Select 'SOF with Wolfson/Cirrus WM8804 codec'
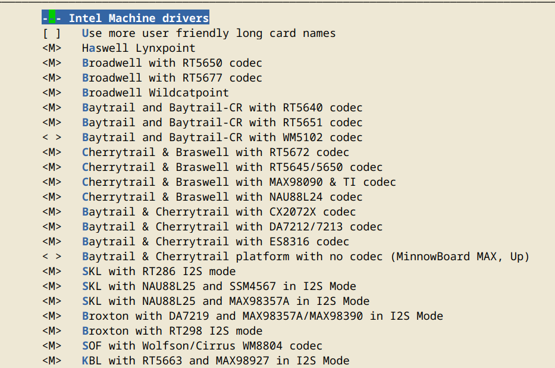The width and height of the screenshot is (555, 368). [202, 346]
